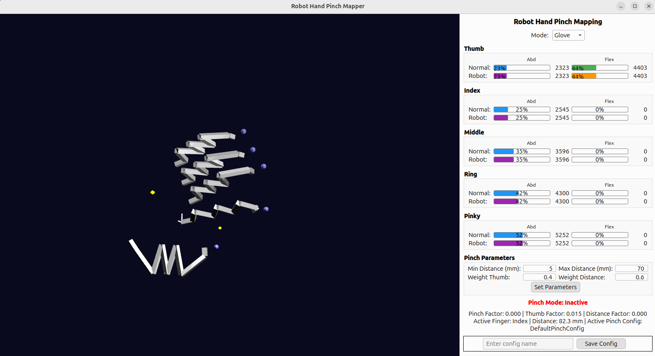Click the red Pinch Mode: Inactive status
Viewport: 655px width, 356px height.
(558, 303)
